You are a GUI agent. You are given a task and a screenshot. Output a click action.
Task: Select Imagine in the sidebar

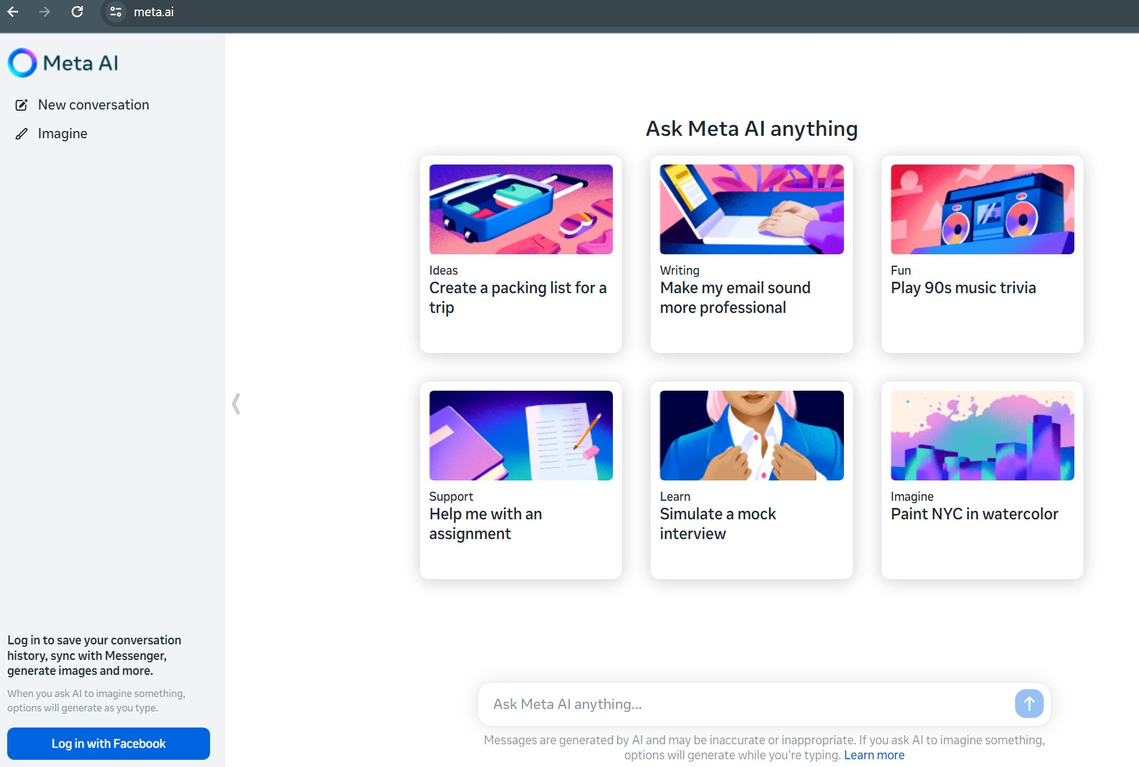[x=62, y=134]
